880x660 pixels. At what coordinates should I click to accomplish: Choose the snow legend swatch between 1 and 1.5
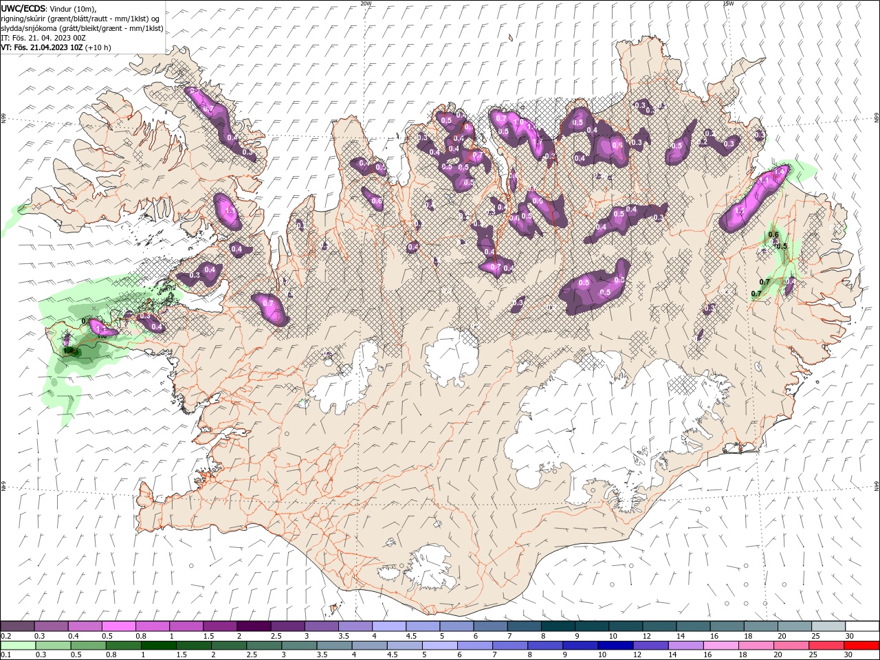click(x=186, y=626)
